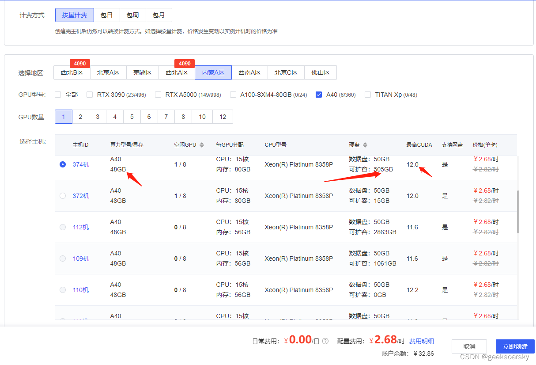Choose the 北京A区 region
536x365 pixels.
[x=108, y=72]
